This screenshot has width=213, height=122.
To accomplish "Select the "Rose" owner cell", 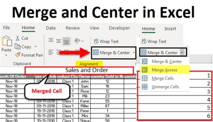I will click(x=84, y=91).
